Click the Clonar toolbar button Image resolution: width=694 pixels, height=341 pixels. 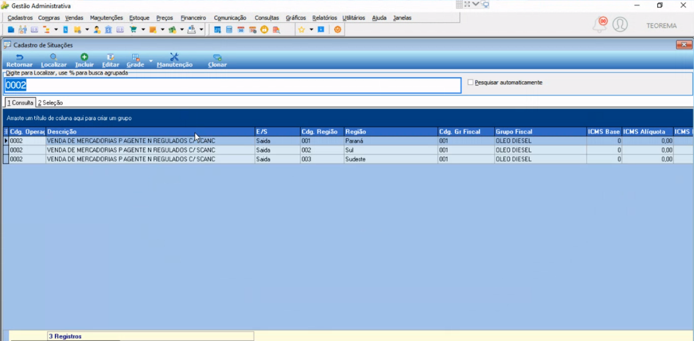pos(217,61)
